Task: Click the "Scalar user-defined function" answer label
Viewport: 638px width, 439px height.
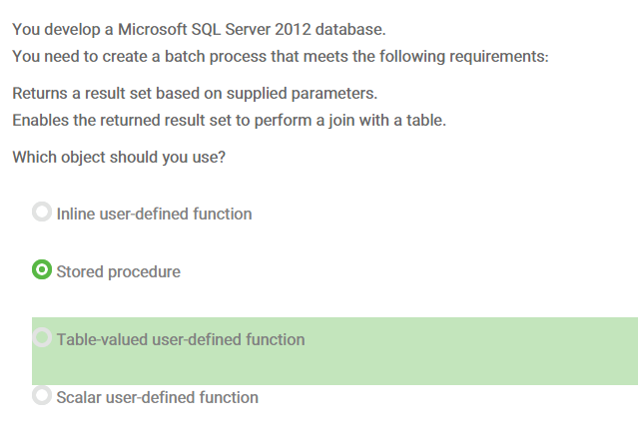Action: pyautogui.click(x=157, y=397)
